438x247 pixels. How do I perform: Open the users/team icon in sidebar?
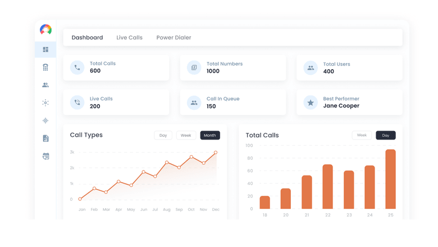[45, 85]
